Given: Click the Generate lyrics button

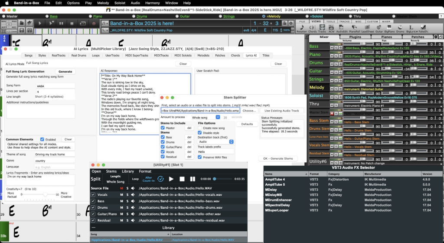Looking at the screenshot, I should (65, 72).
